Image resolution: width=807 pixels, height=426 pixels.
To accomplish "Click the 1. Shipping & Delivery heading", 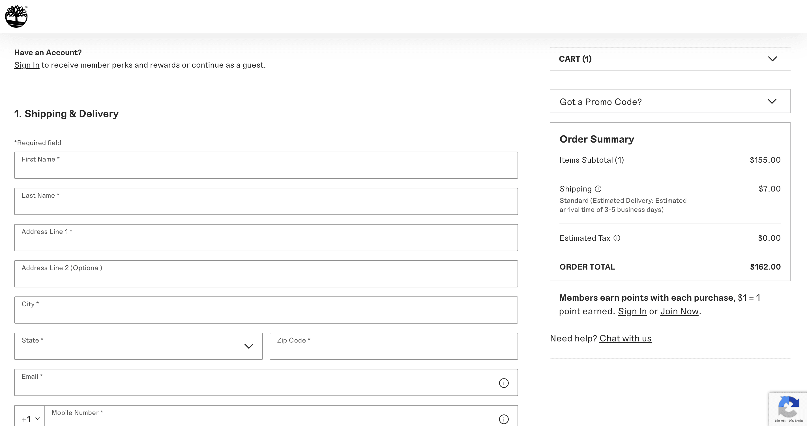I will [x=66, y=114].
